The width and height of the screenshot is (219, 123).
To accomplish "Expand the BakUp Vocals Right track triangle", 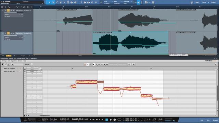I will [x=3, y=11].
